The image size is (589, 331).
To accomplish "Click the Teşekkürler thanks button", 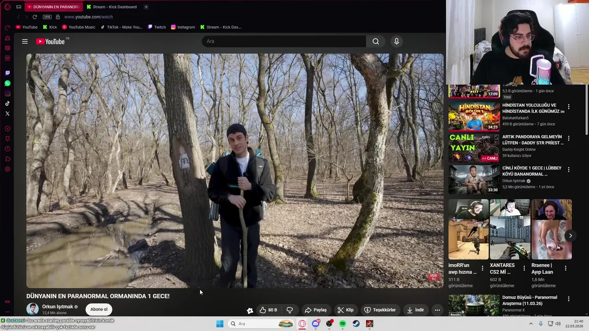I will (380, 310).
